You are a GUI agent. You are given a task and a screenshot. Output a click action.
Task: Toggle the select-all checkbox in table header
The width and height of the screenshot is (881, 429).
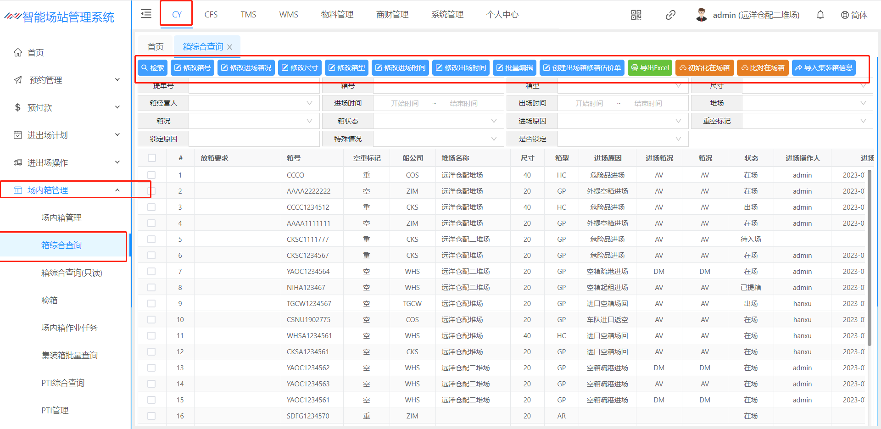point(151,158)
